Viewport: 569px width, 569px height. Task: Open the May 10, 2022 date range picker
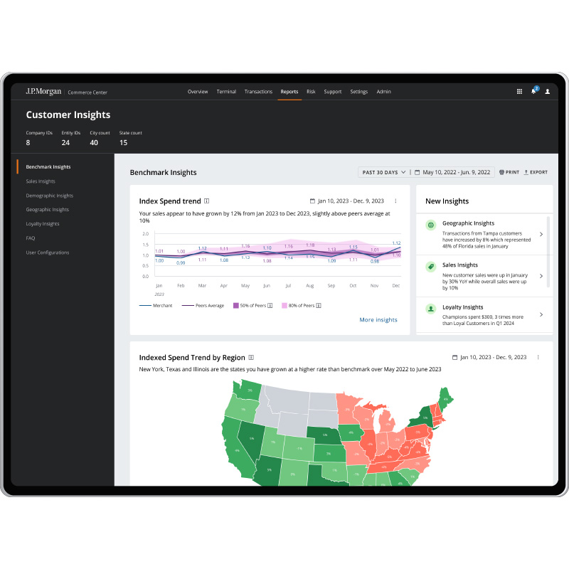[452, 172]
